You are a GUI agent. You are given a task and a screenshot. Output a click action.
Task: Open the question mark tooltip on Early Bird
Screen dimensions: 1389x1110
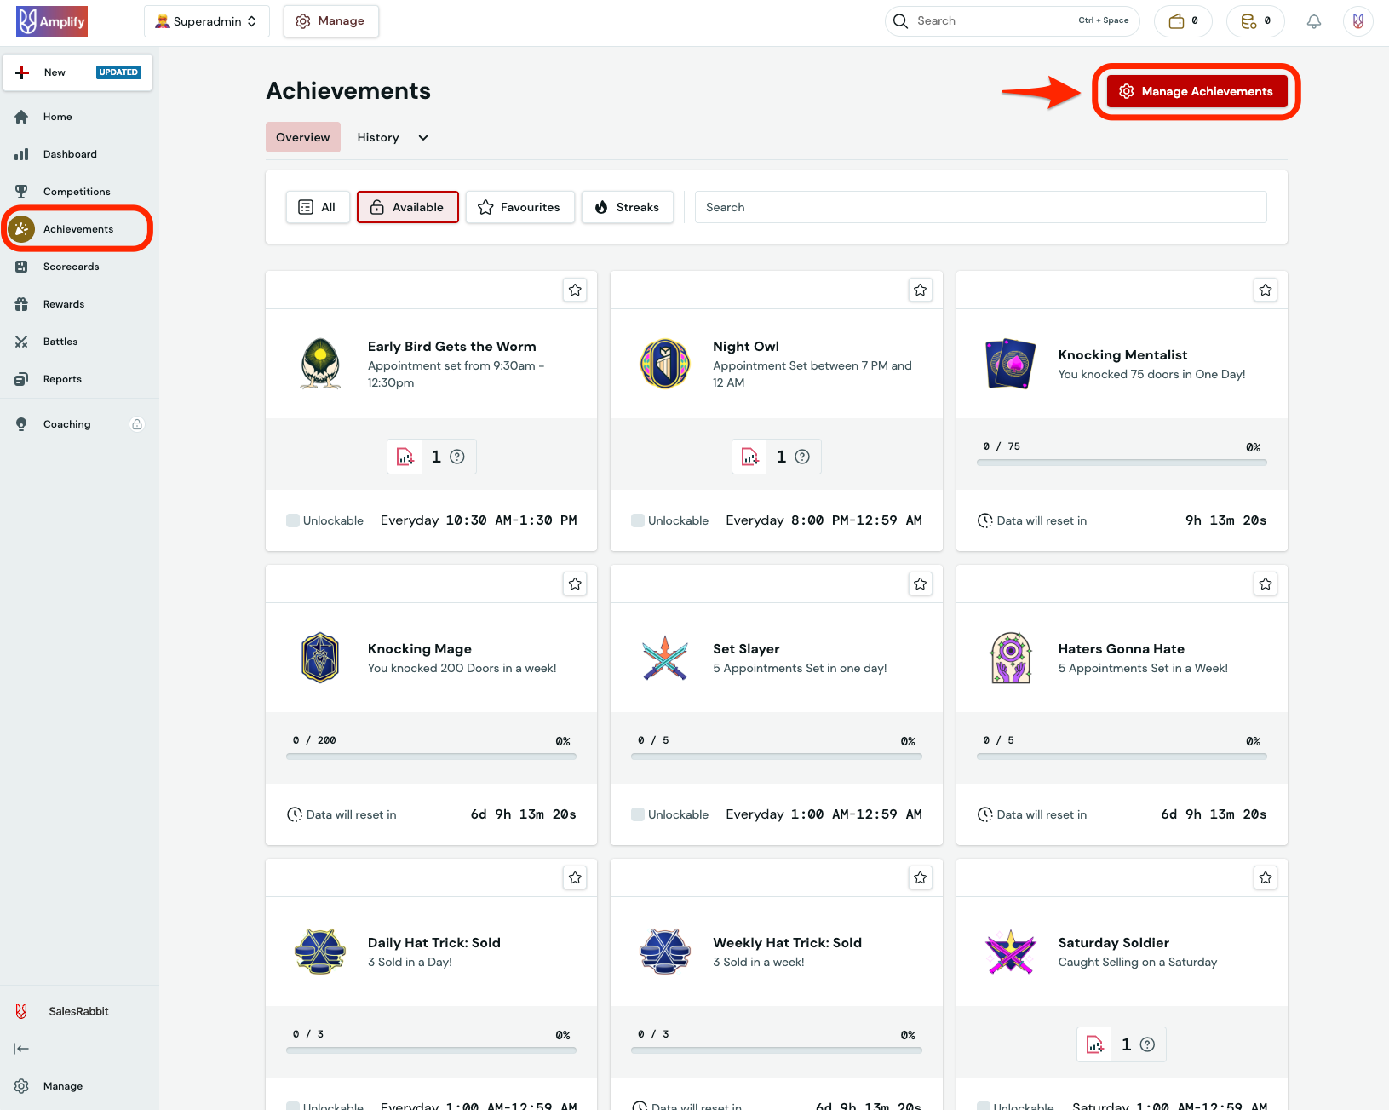459,457
